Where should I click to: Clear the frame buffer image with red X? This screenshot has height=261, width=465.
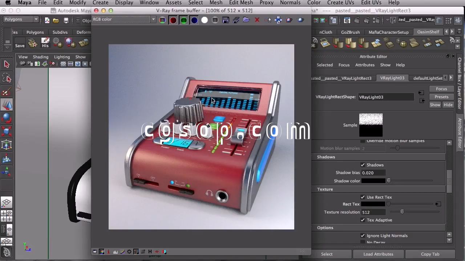(257, 20)
